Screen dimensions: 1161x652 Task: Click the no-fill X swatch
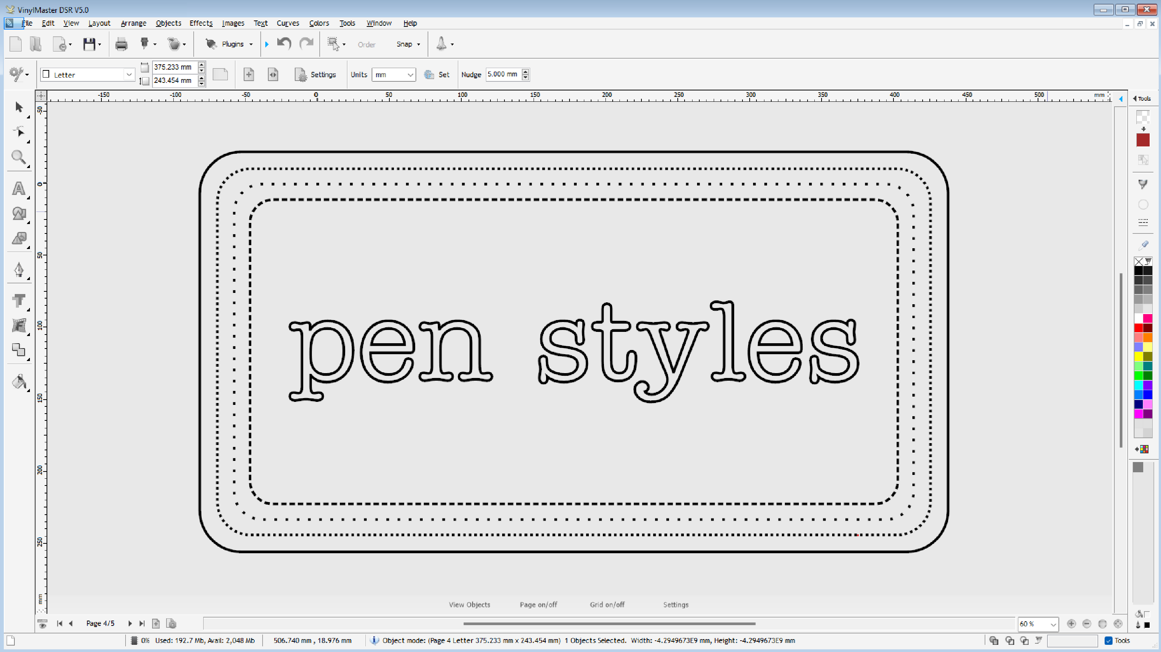(1138, 261)
